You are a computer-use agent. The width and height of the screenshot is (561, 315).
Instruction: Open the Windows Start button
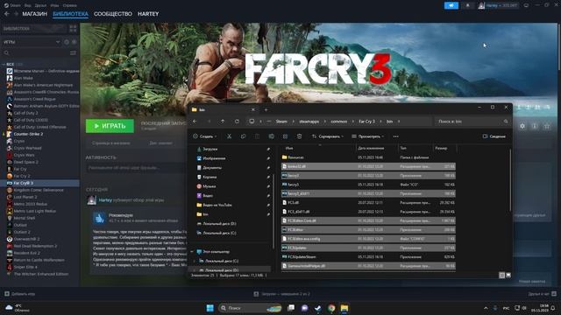click(210, 308)
